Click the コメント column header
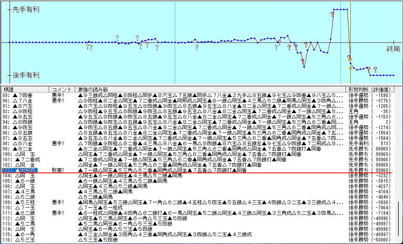403x244 pixels. click(x=62, y=89)
